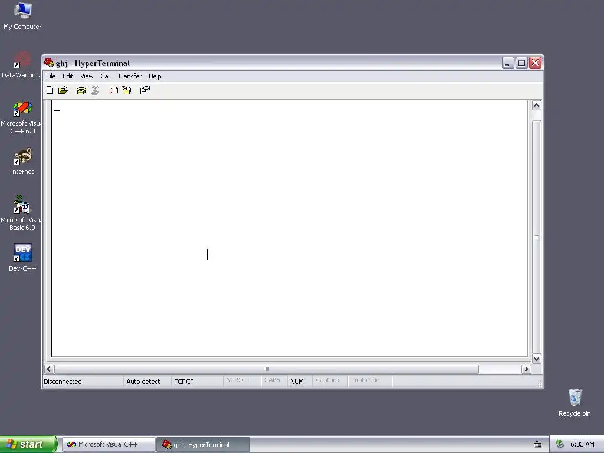Select the Recycle bin desktop icon

[x=575, y=402]
